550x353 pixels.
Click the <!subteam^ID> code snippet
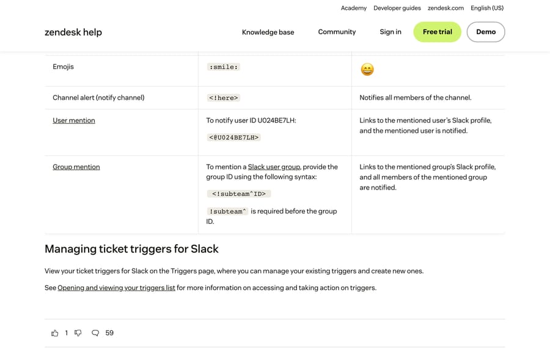(239, 193)
